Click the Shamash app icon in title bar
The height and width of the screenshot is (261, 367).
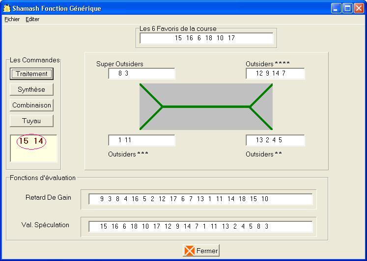point(7,8)
